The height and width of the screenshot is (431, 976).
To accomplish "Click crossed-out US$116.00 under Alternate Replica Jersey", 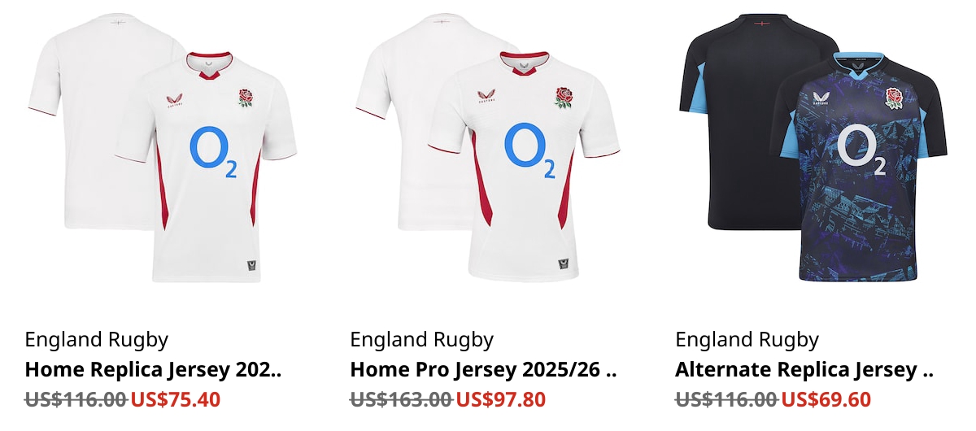I will [727, 399].
